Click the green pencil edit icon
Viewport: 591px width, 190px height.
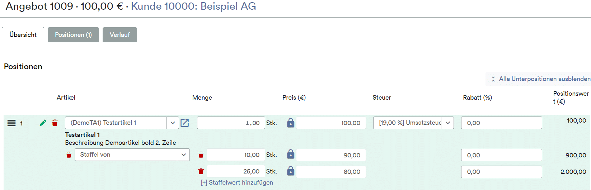click(43, 123)
